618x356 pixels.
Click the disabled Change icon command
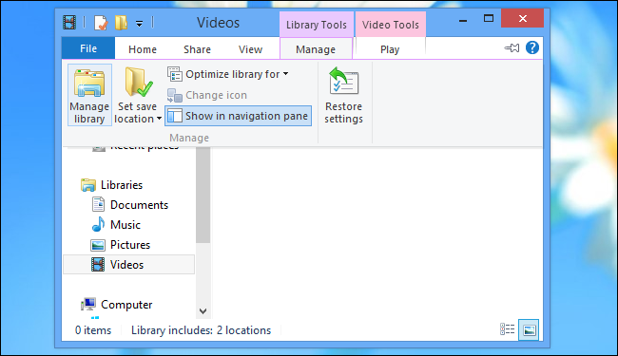click(207, 95)
